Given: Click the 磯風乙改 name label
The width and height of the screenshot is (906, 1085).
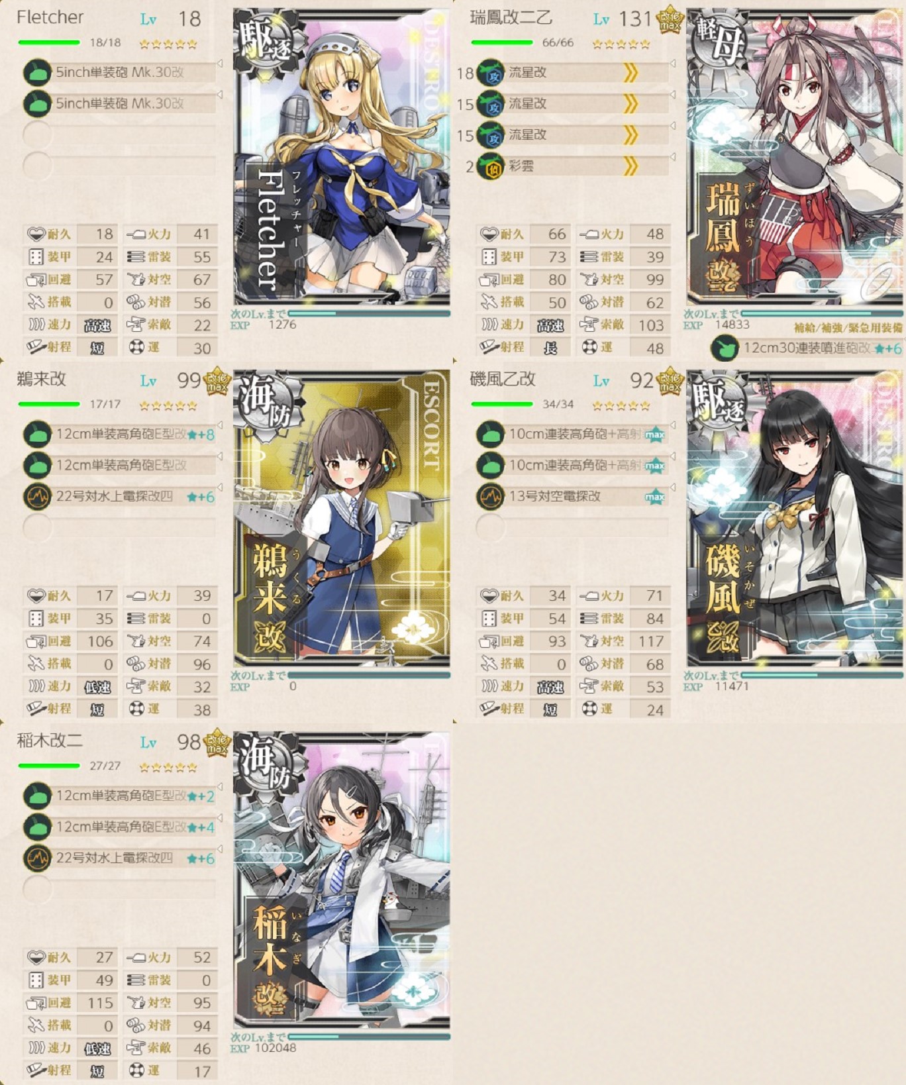Looking at the screenshot, I should [x=502, y=379].
